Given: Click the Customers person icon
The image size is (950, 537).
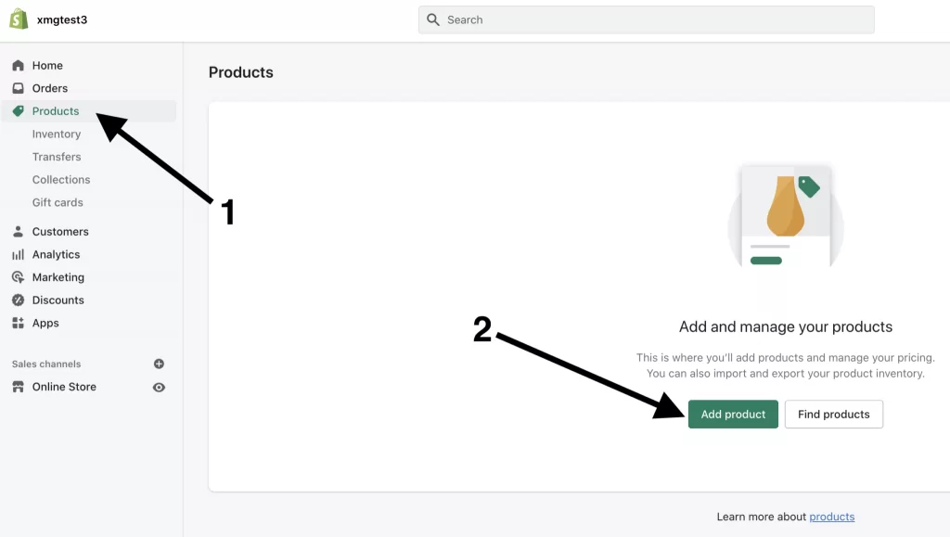Looking at the screenshot, I should 19,231.
